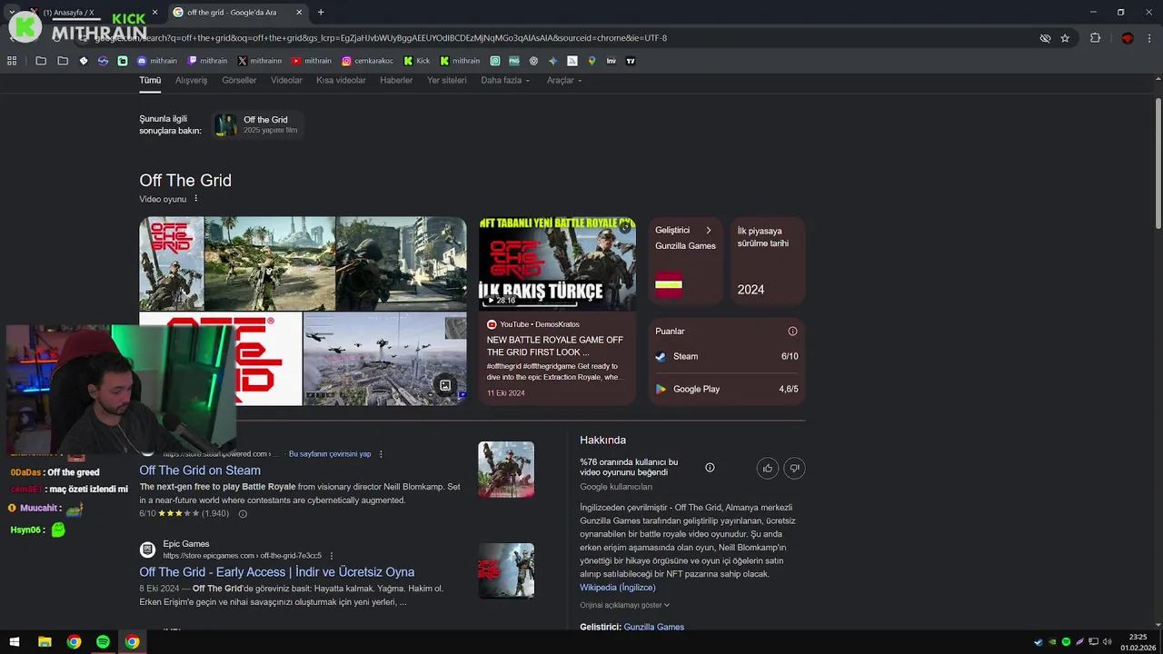Open the ChatGPT bookmark icon
Screen dimensions: 1163x654
[x=533, y=61]
